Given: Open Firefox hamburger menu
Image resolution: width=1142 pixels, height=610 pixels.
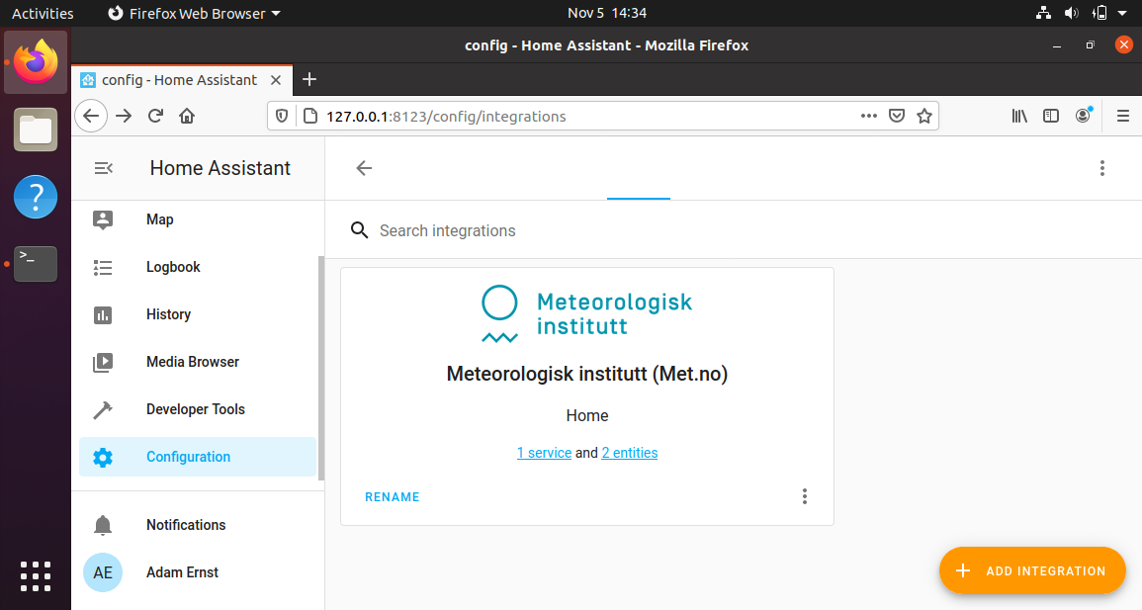Looking at the screenshot, I should tap(1123, 116).
